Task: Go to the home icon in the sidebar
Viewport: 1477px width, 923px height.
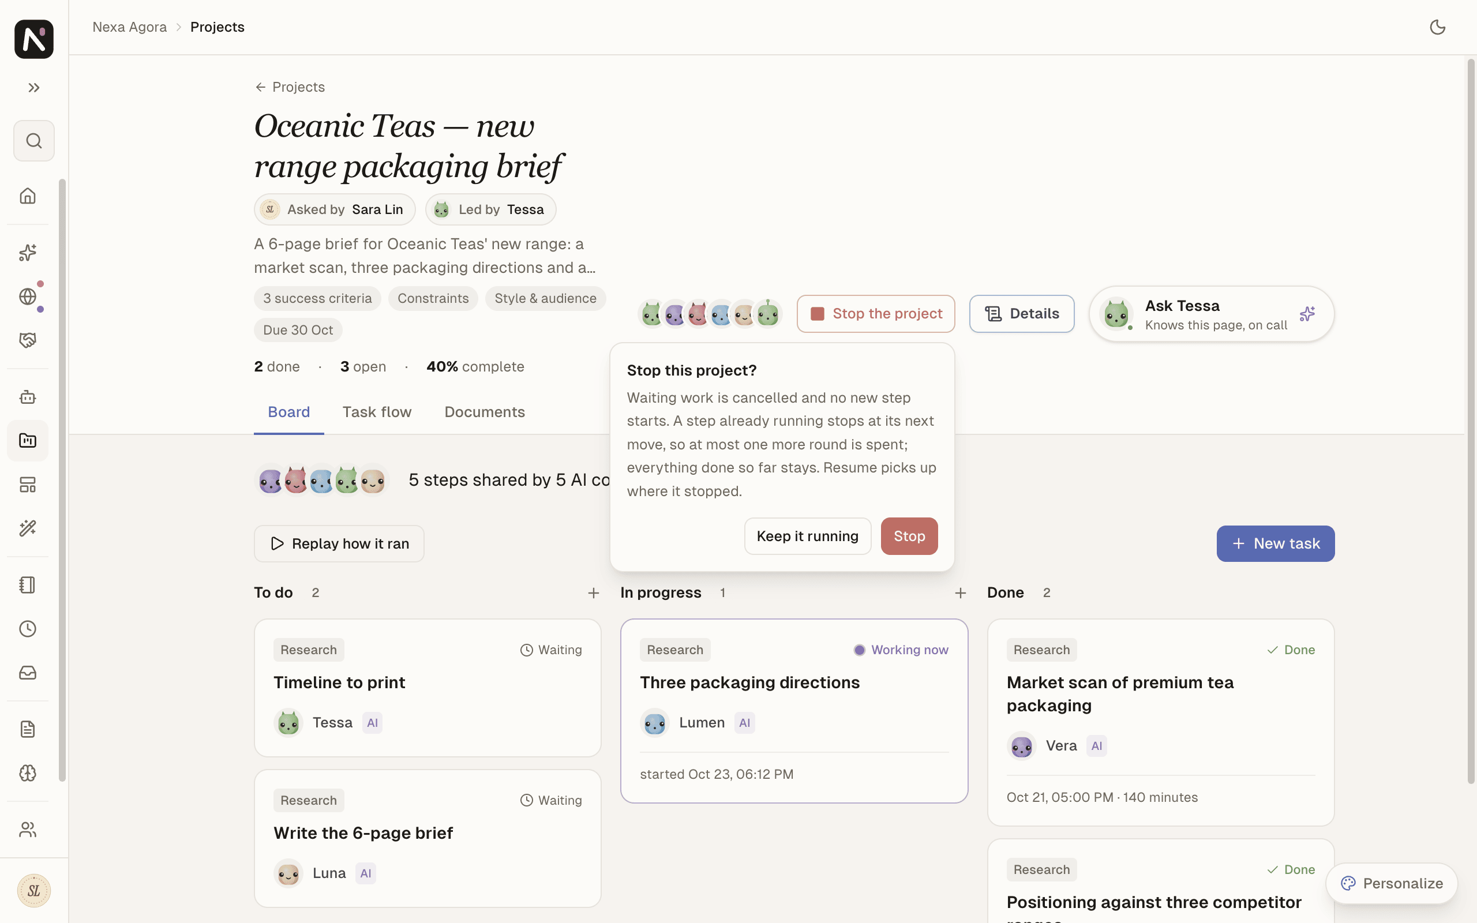Action: click(x=28, y=196)
